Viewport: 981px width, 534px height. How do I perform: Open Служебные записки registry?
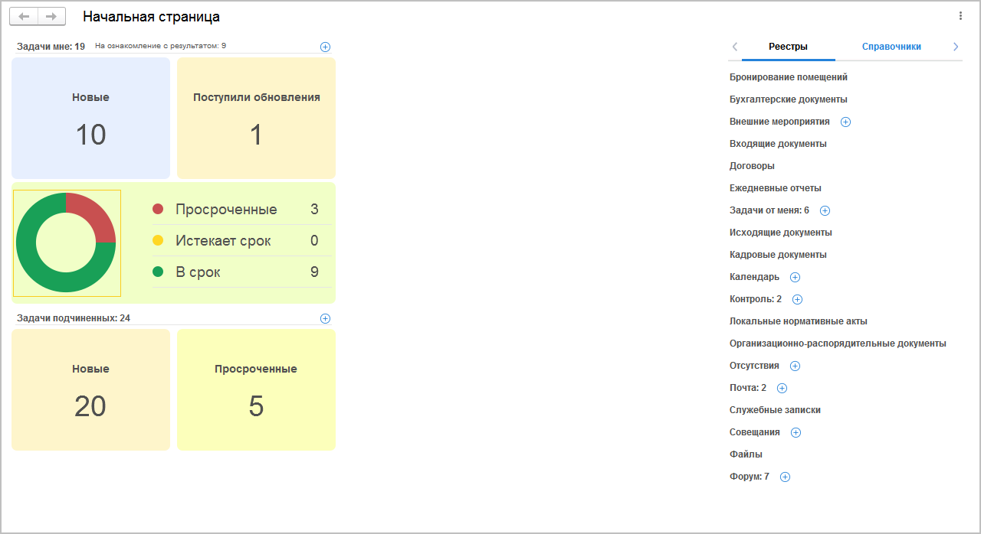(x=775, y=410)
